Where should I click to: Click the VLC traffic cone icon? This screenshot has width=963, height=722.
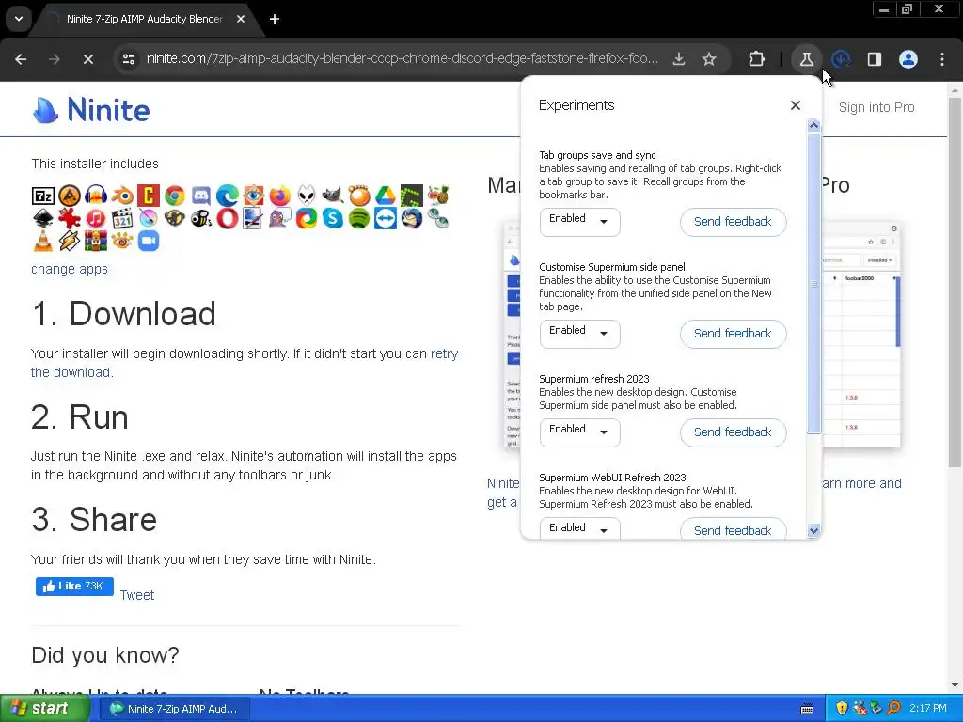tap(43, 241)
